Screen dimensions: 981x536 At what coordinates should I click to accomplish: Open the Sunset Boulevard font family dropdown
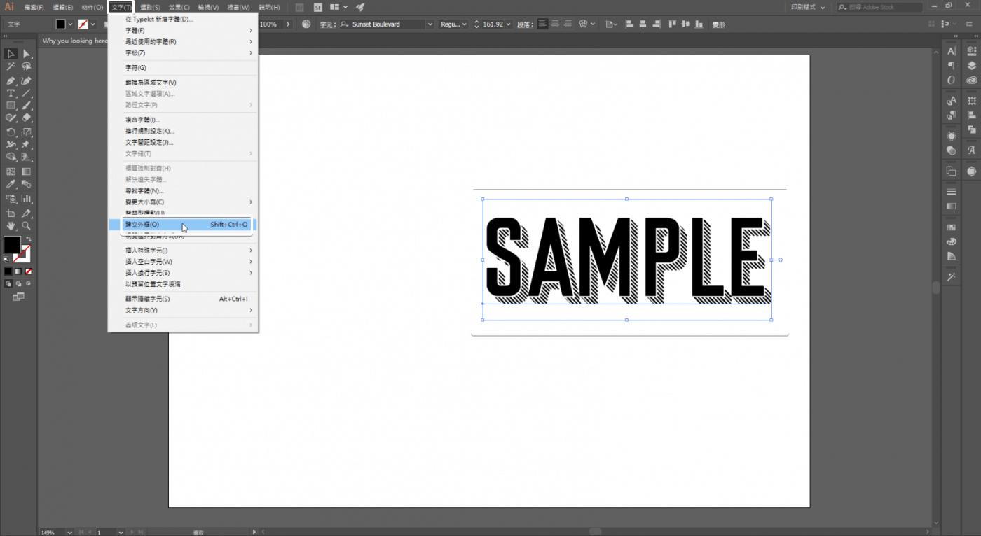tap(430, 24)
